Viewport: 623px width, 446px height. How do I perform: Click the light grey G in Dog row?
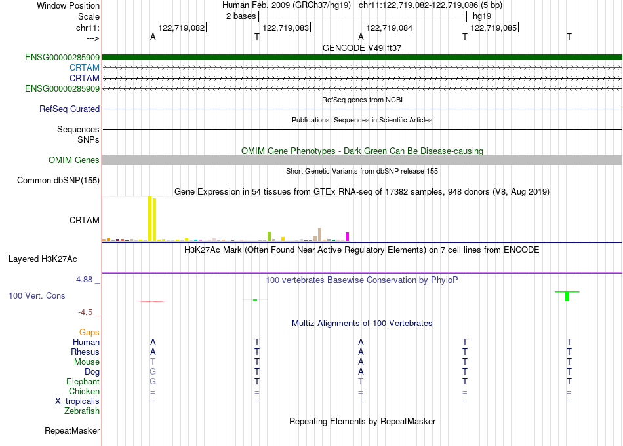[x=153, y=372]
